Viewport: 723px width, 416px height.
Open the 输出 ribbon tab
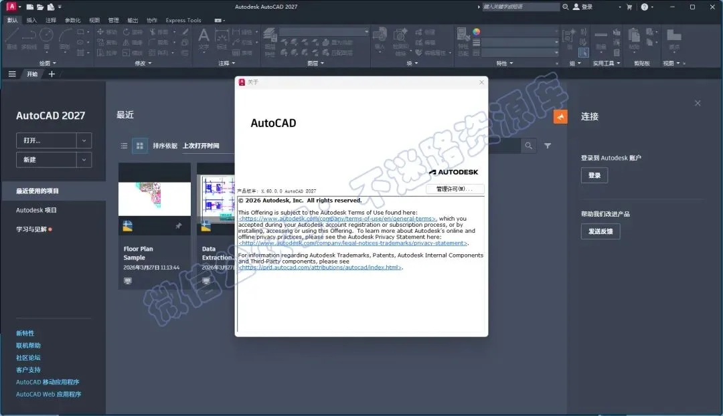point(133,20)
